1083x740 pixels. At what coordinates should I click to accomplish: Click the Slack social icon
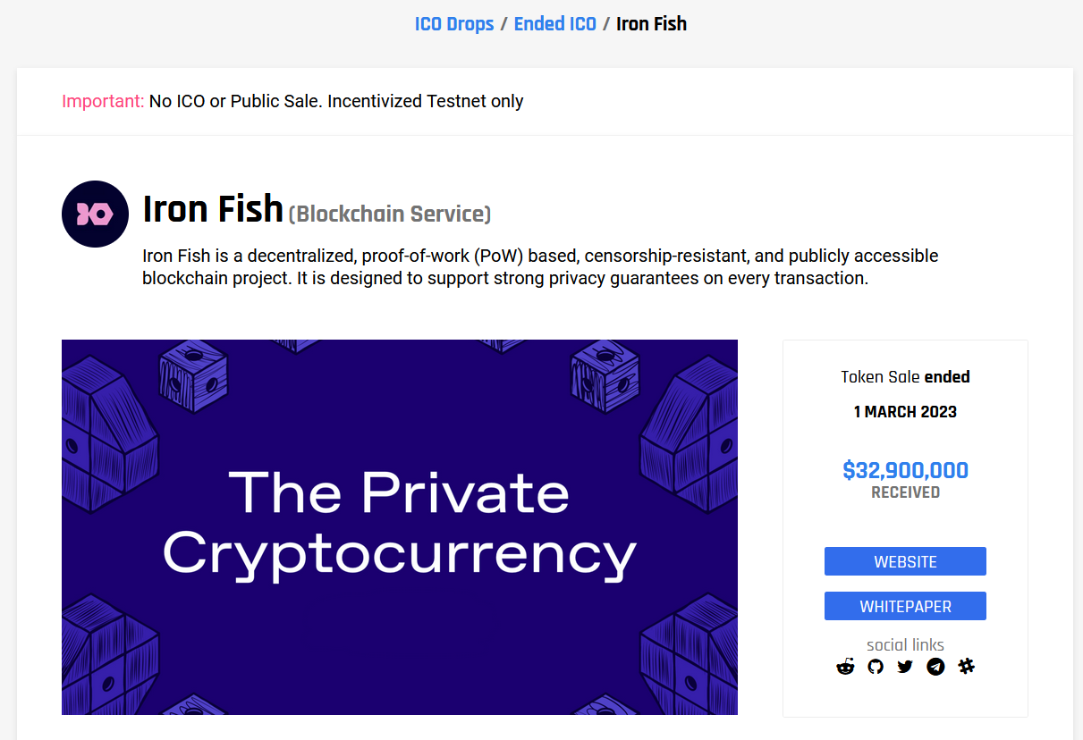[x=966, y=667]
